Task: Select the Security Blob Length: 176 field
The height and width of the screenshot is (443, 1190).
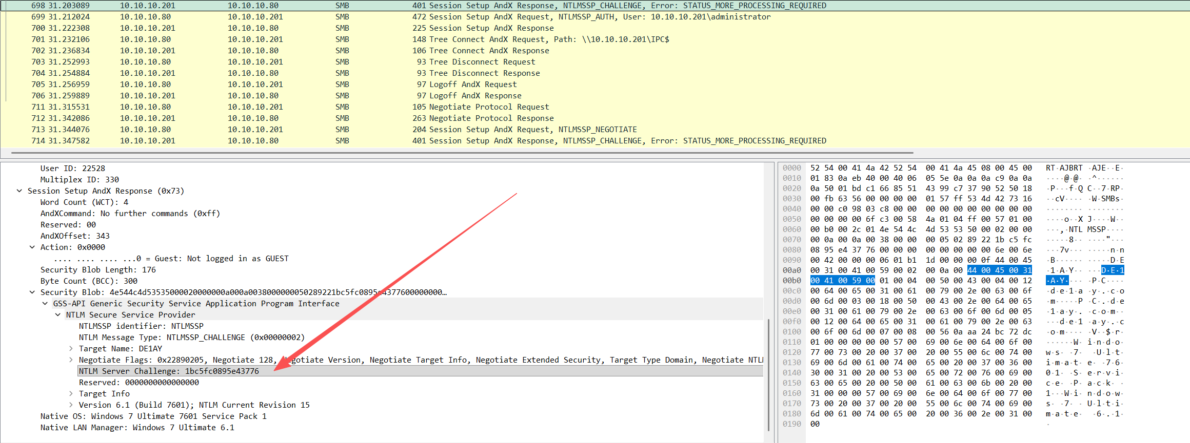Action: [x=98, y=270]
